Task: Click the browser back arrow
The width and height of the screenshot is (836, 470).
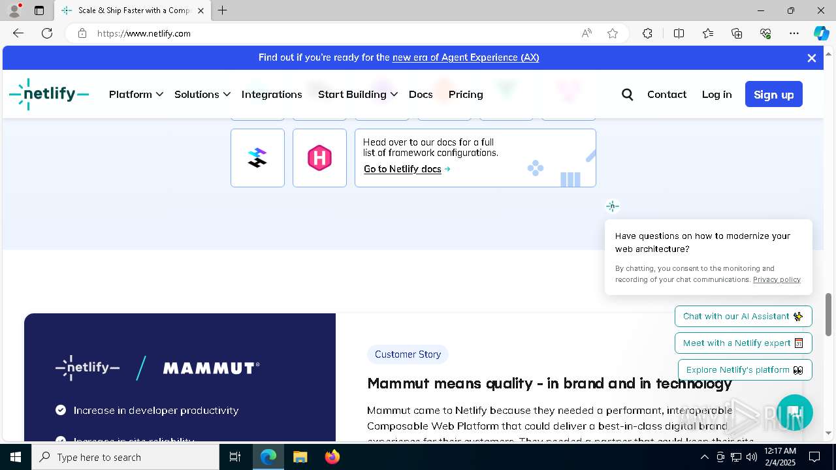Action: 18,33
